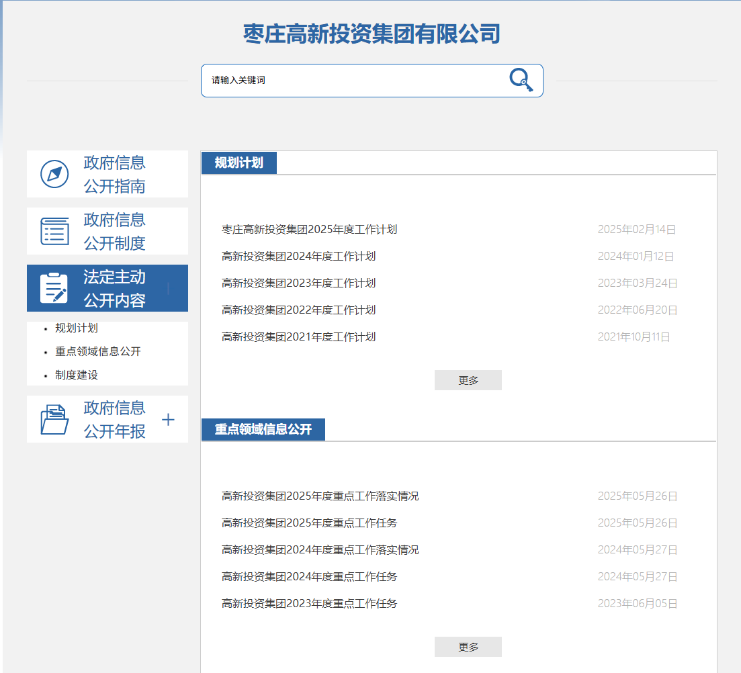The image size is (741, 673).
Task: Select 规划计划 in the sidebar submenu
Action: 77,328
